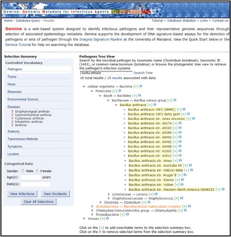Viewport: 231px width, 237px height.
Task: Open info icon for Bacillales
Action: 139,95
